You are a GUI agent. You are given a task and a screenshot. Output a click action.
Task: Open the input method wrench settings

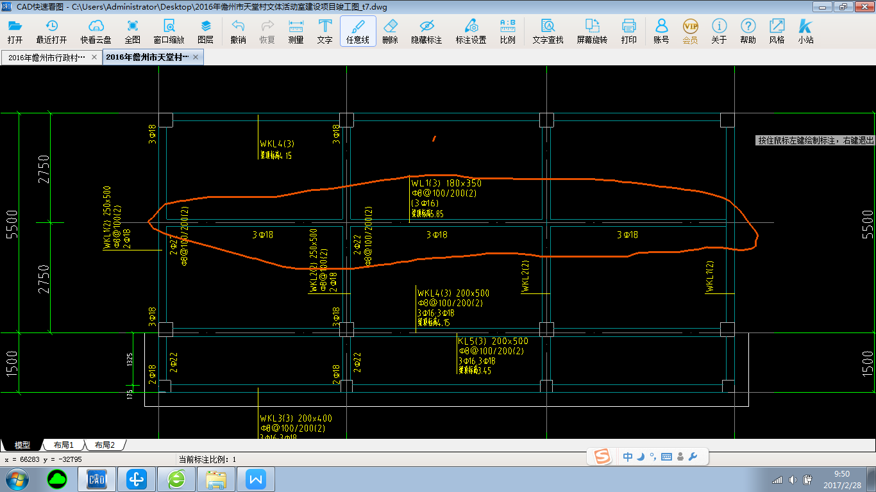(693, 457)
